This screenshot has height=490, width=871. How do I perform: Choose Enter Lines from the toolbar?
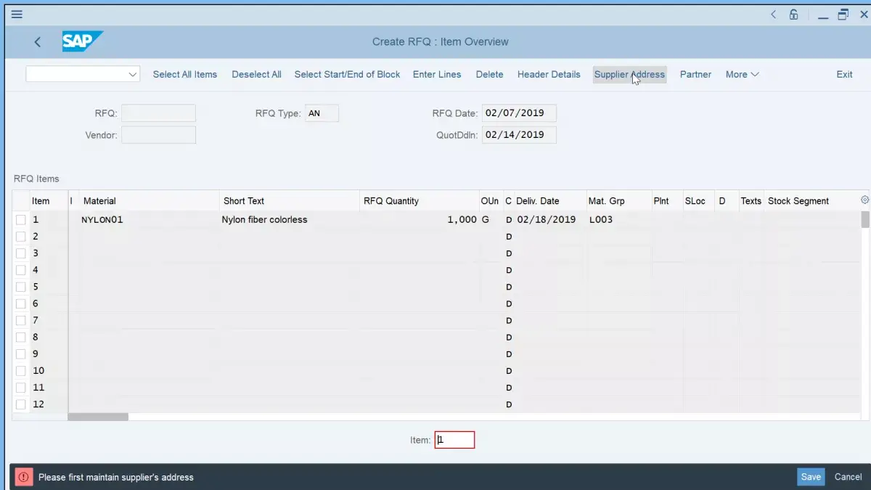[437, 74]
